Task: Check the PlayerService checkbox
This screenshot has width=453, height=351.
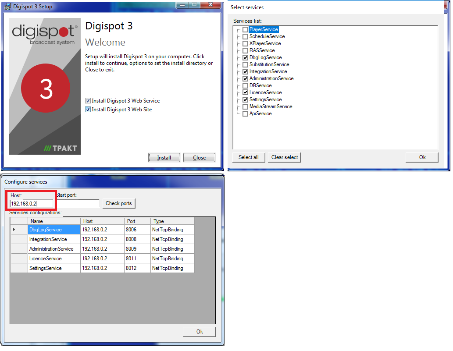Action: [x=245, y=29]
